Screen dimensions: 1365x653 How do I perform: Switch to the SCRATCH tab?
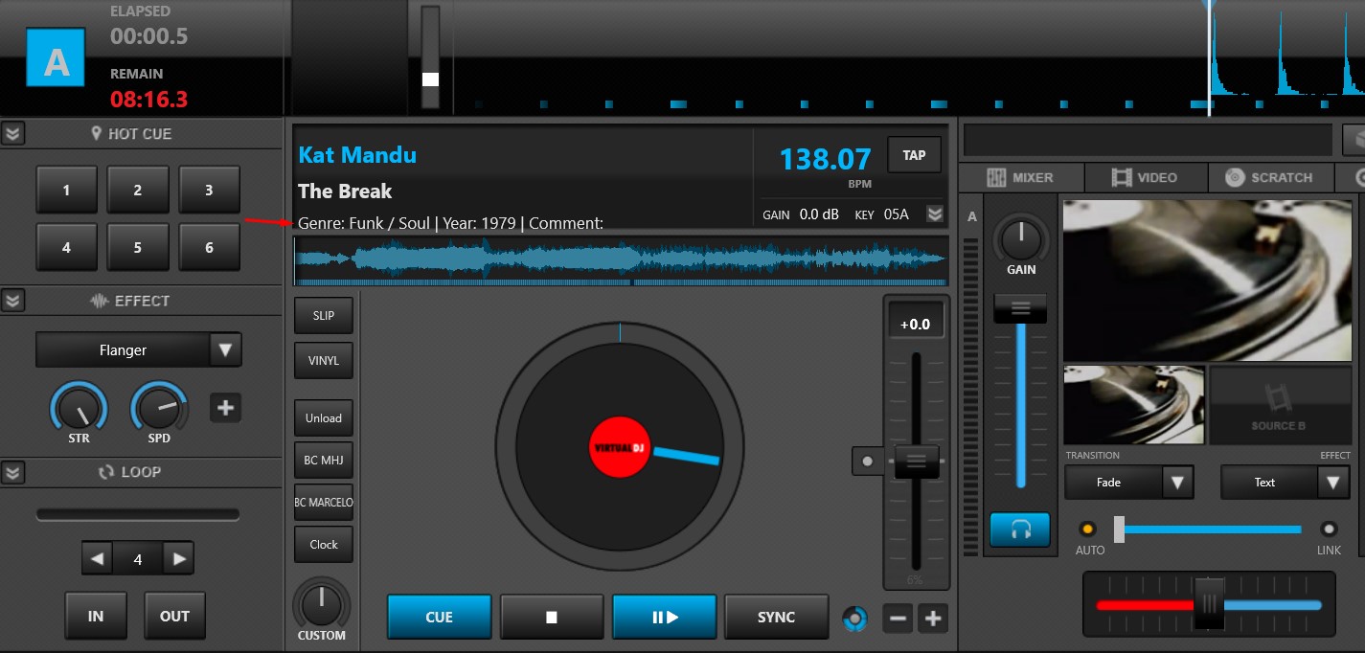point(1268,177)
